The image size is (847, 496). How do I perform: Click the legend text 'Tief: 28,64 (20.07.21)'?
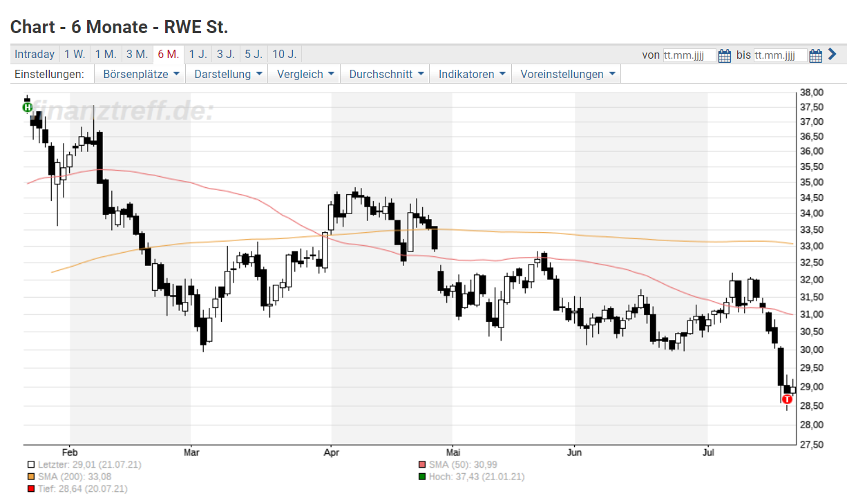pyautogui.click(x=83, y=488)
